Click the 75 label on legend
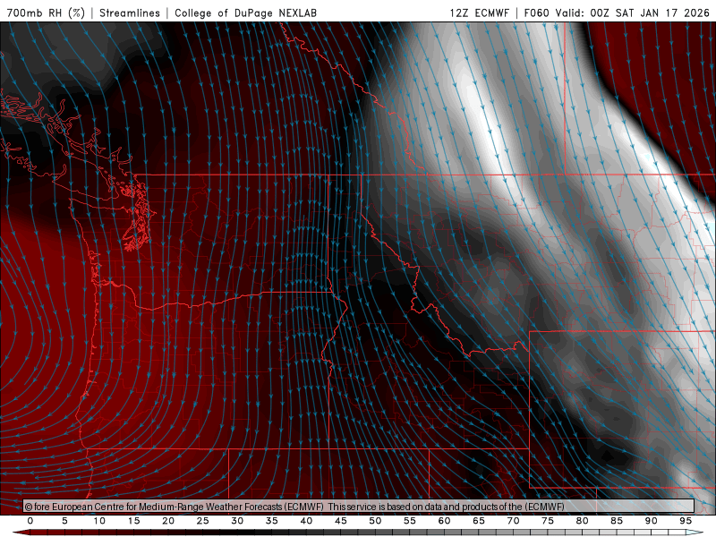The height and width of the screenshot is (537, 716). pyautogui.click(x=548, y=521)
